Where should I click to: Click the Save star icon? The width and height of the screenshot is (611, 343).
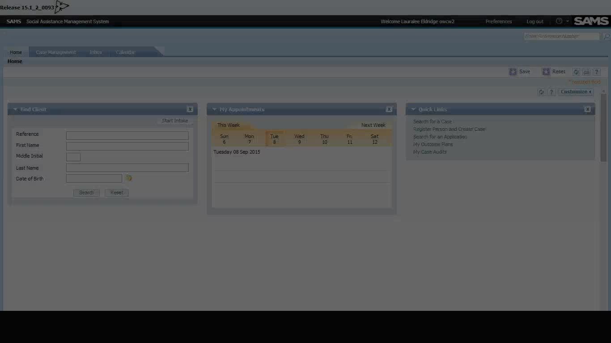pos(513,72)
